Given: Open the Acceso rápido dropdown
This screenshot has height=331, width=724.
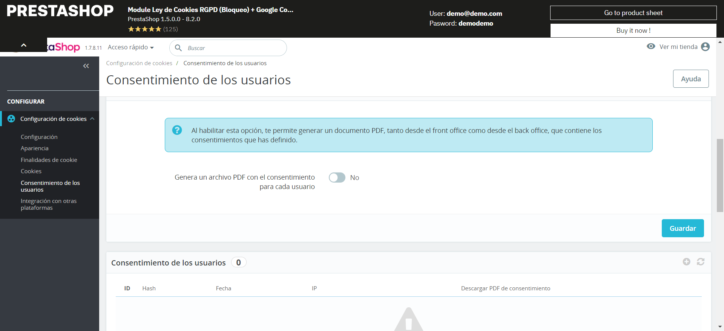Looking at the screenshot, I should 131,47.
